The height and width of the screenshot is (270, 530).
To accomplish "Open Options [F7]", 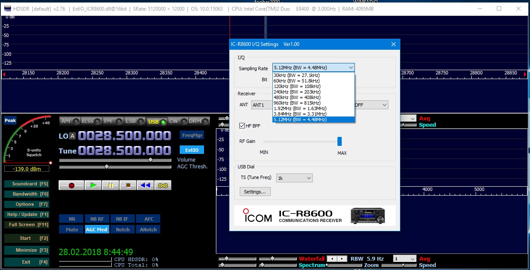I will point(27,205).
